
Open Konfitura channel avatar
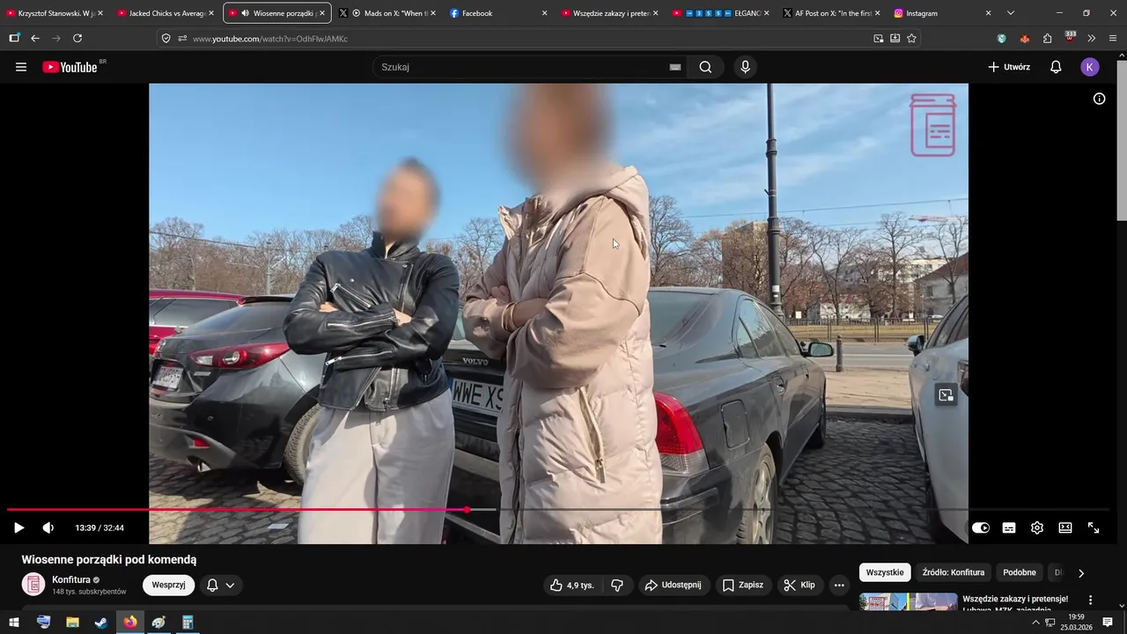[x=33, y=585]
